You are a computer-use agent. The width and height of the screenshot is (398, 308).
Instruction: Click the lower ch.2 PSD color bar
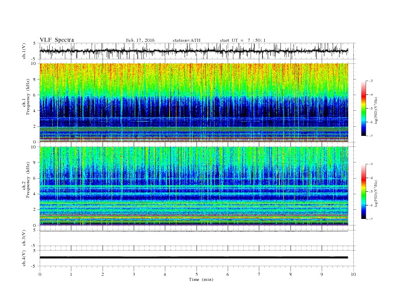pyautogui.click(x=364, y=191)
